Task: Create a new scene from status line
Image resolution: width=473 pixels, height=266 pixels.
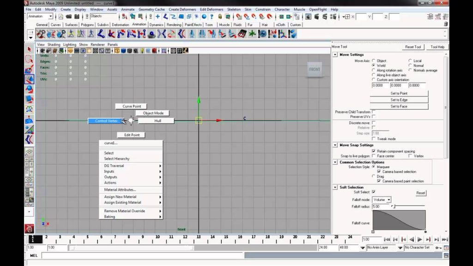Action: pos(61,17)
